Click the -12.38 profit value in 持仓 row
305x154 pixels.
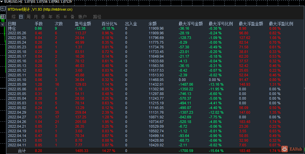[80, 28]
